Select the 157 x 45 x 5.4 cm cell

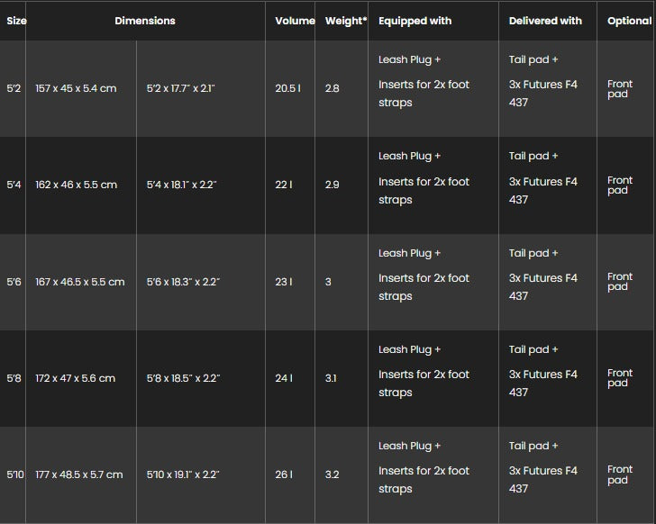tap(76, 89)
